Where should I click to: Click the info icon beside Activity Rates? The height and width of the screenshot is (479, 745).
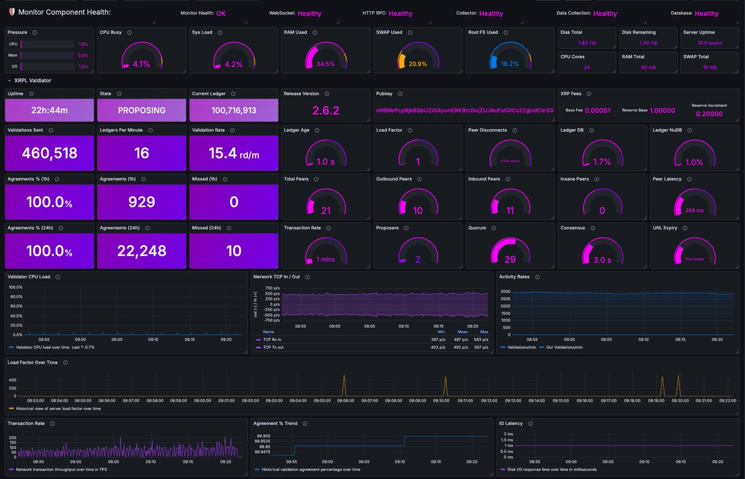(538, 276)
